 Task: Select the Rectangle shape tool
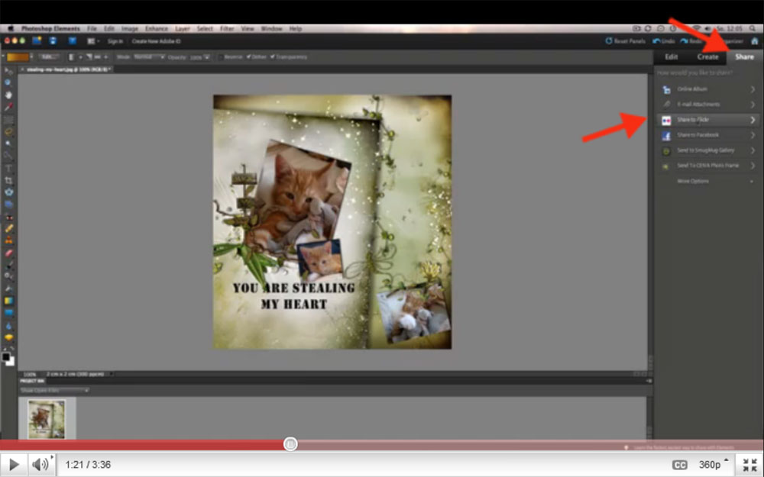(x=8, y=313)
